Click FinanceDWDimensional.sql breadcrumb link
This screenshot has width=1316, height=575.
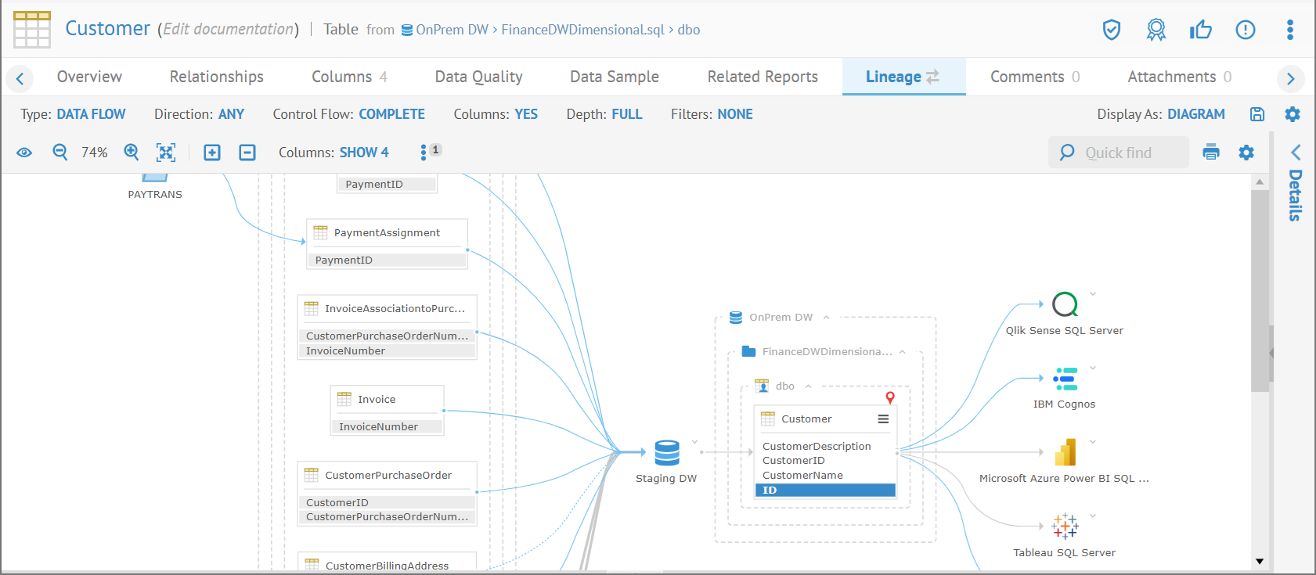582,30
